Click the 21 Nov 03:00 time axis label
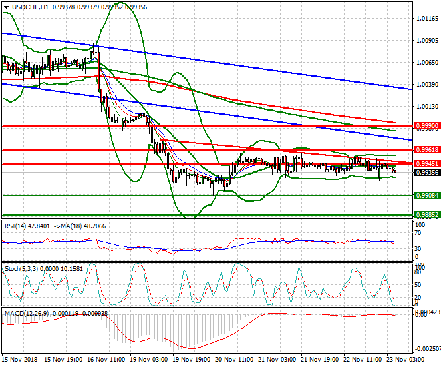Viewport: 441px width, 367px height. [277, 360]
